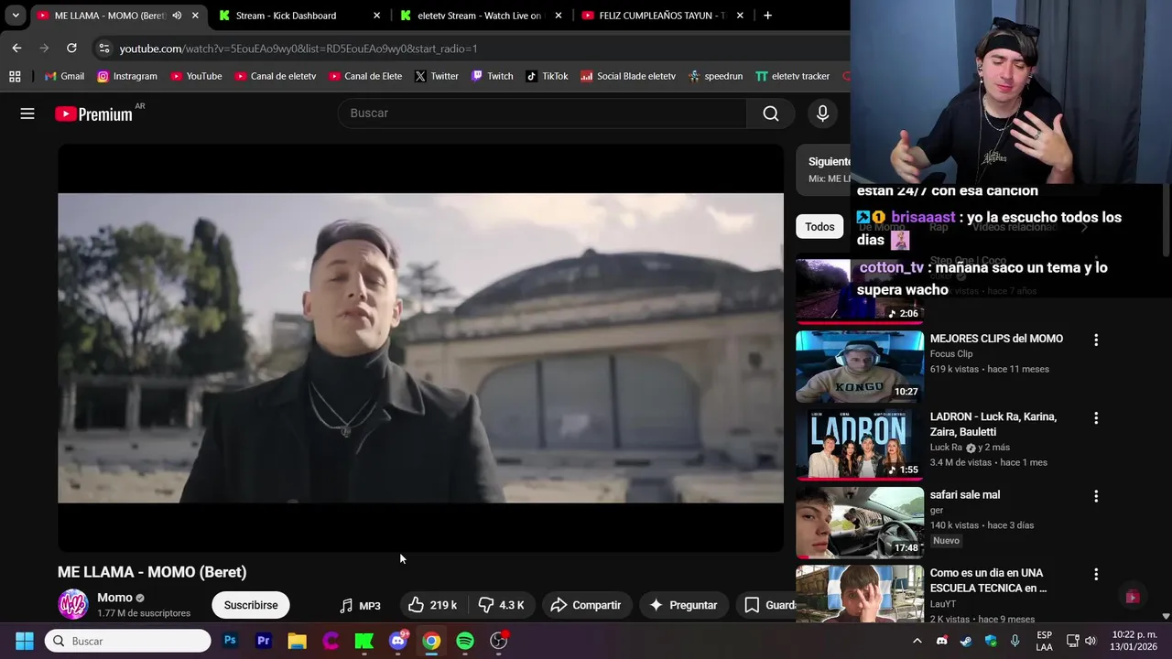Click the Compartir share button
1172x659 pixels.
pyautogui.click(x=586, y=605)
